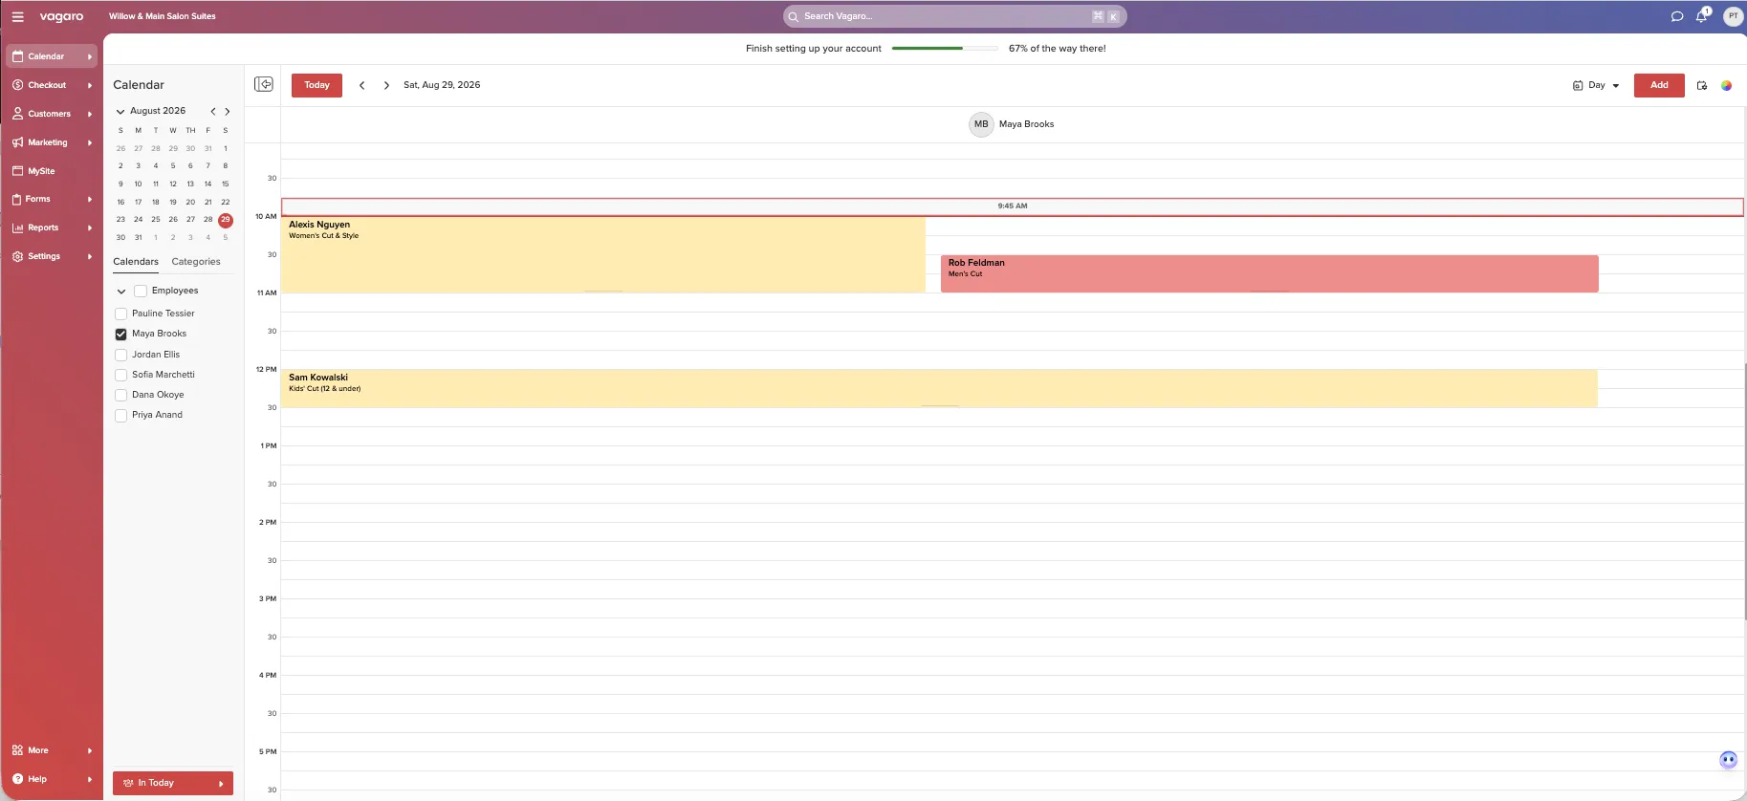Open the PT user profile avatar
This screenshot has width=1747, height=801.
pyautogui.click(x=1733, y=16)
